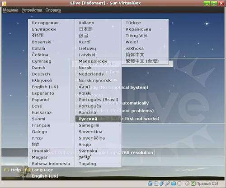The image size is (226, 188).
Task: Click the USB devices icon in status bar
Action: 168,183
